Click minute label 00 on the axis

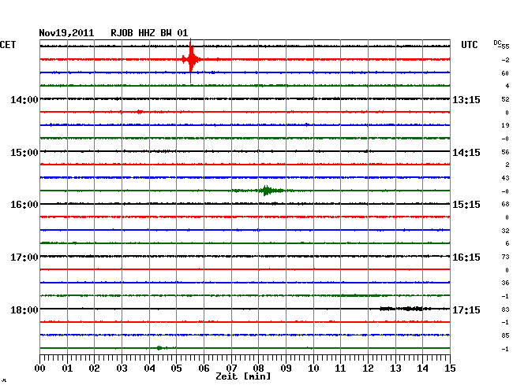[x=40, y=368]
